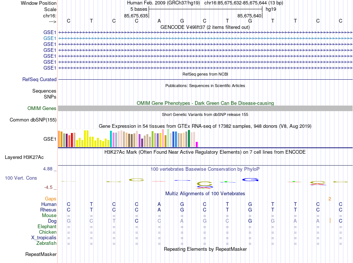Click the 'Sequences' track label
Viewport: 353px width, 263px height.
(44, 91)
